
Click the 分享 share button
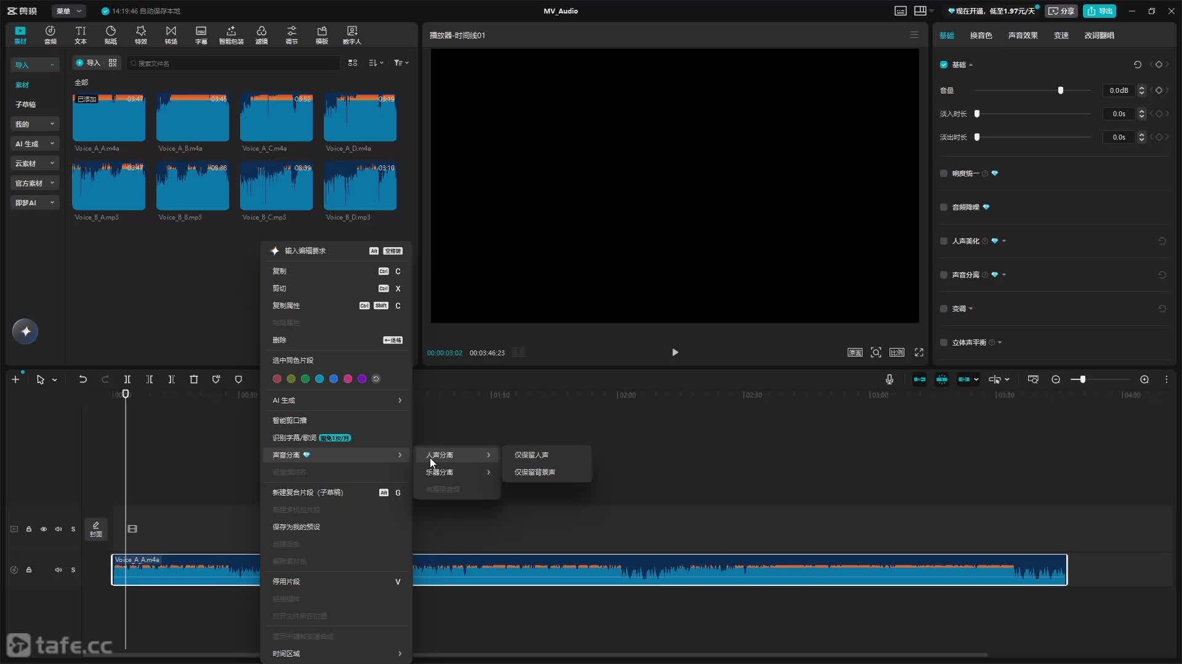coord(1061,11)
